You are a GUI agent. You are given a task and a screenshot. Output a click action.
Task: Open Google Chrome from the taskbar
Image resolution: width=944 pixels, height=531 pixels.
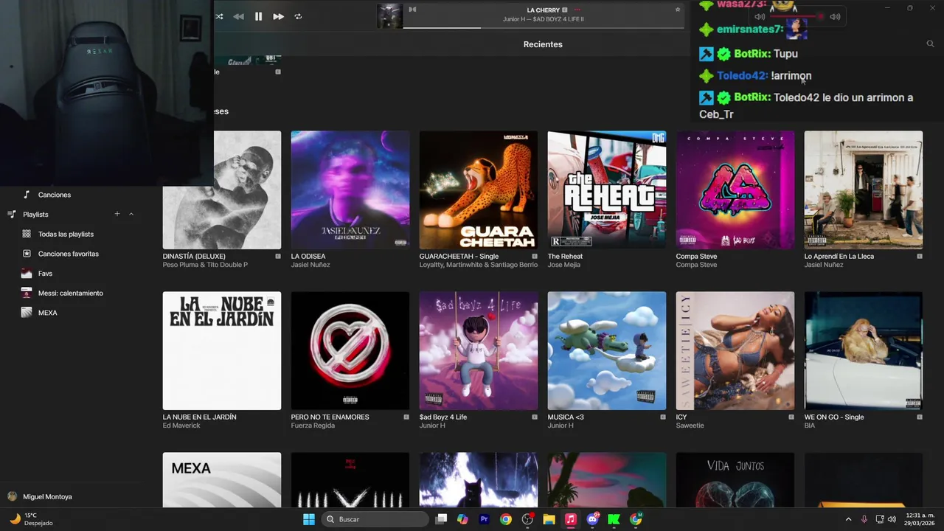[506, 519]
